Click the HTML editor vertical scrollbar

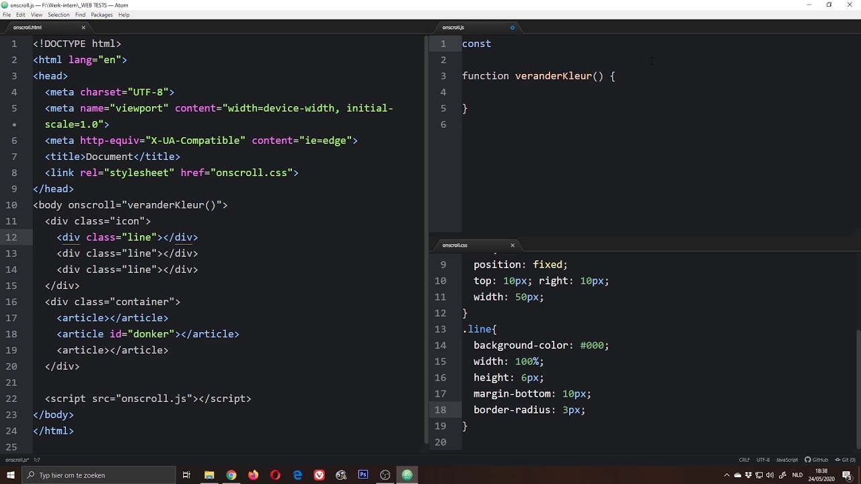pos(426,241)
